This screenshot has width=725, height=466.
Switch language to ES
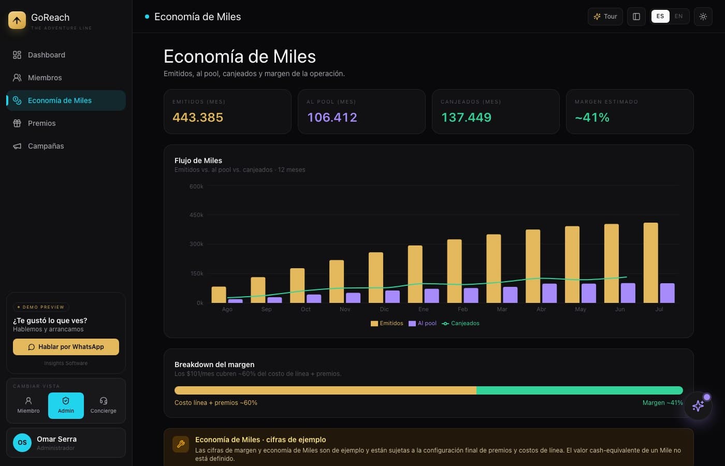(660, 16)
